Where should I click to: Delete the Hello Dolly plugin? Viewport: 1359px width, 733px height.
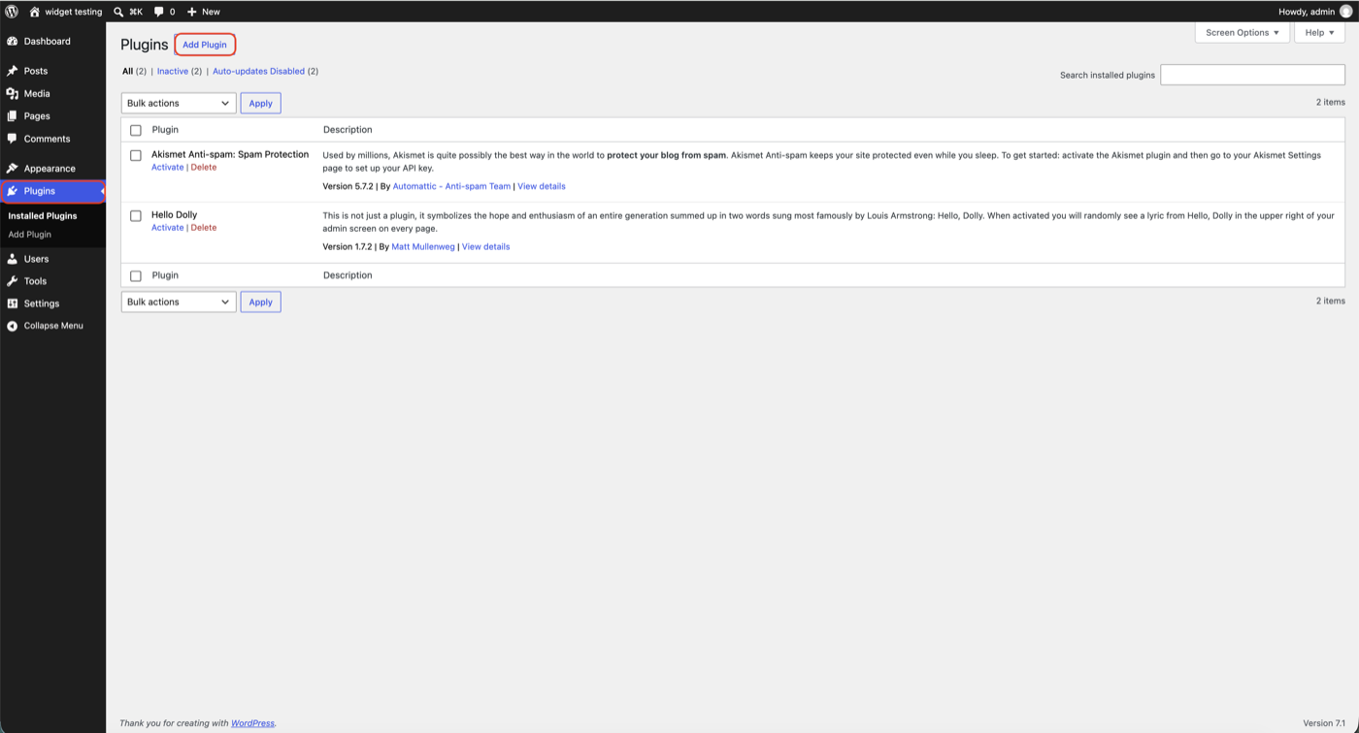pyautogui.click(x=204, y=228)
